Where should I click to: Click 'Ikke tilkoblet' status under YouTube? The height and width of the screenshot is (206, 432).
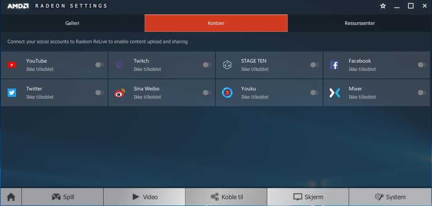(x=40, y=69)
